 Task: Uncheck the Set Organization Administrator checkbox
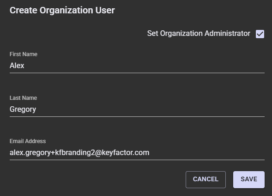(x=260, y=34)
